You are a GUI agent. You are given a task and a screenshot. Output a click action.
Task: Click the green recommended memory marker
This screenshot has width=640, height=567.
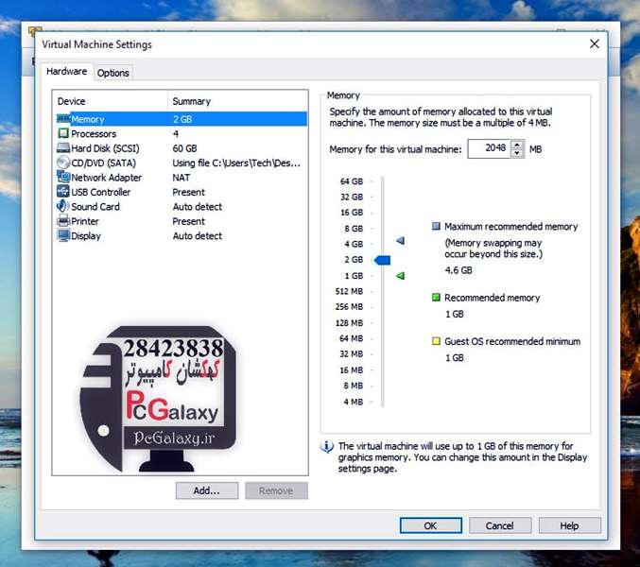[400, 276]
